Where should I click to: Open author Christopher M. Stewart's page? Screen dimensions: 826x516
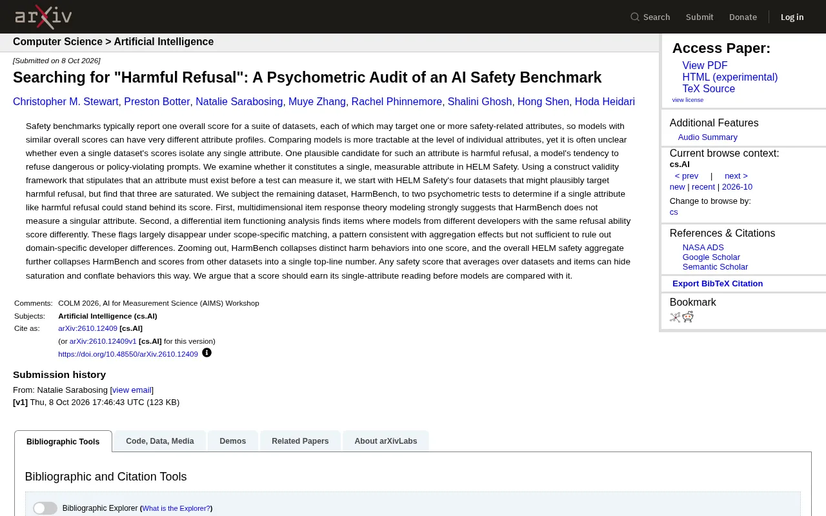click(x=66, y=102)
